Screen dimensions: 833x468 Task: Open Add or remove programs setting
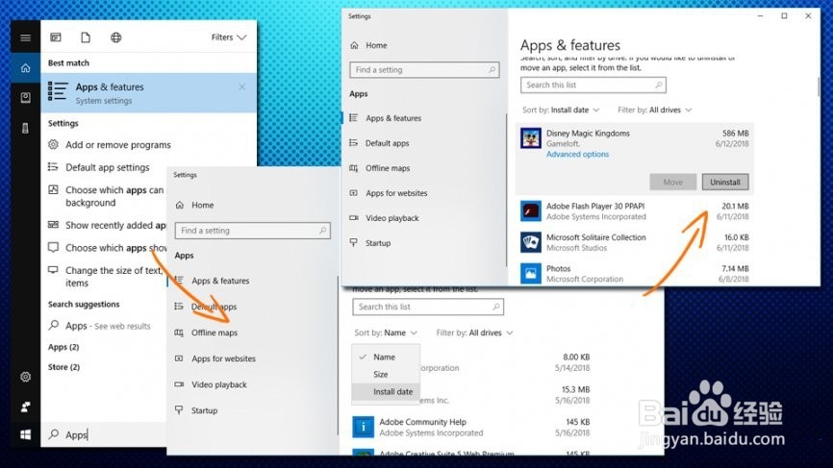coord(118,144)
